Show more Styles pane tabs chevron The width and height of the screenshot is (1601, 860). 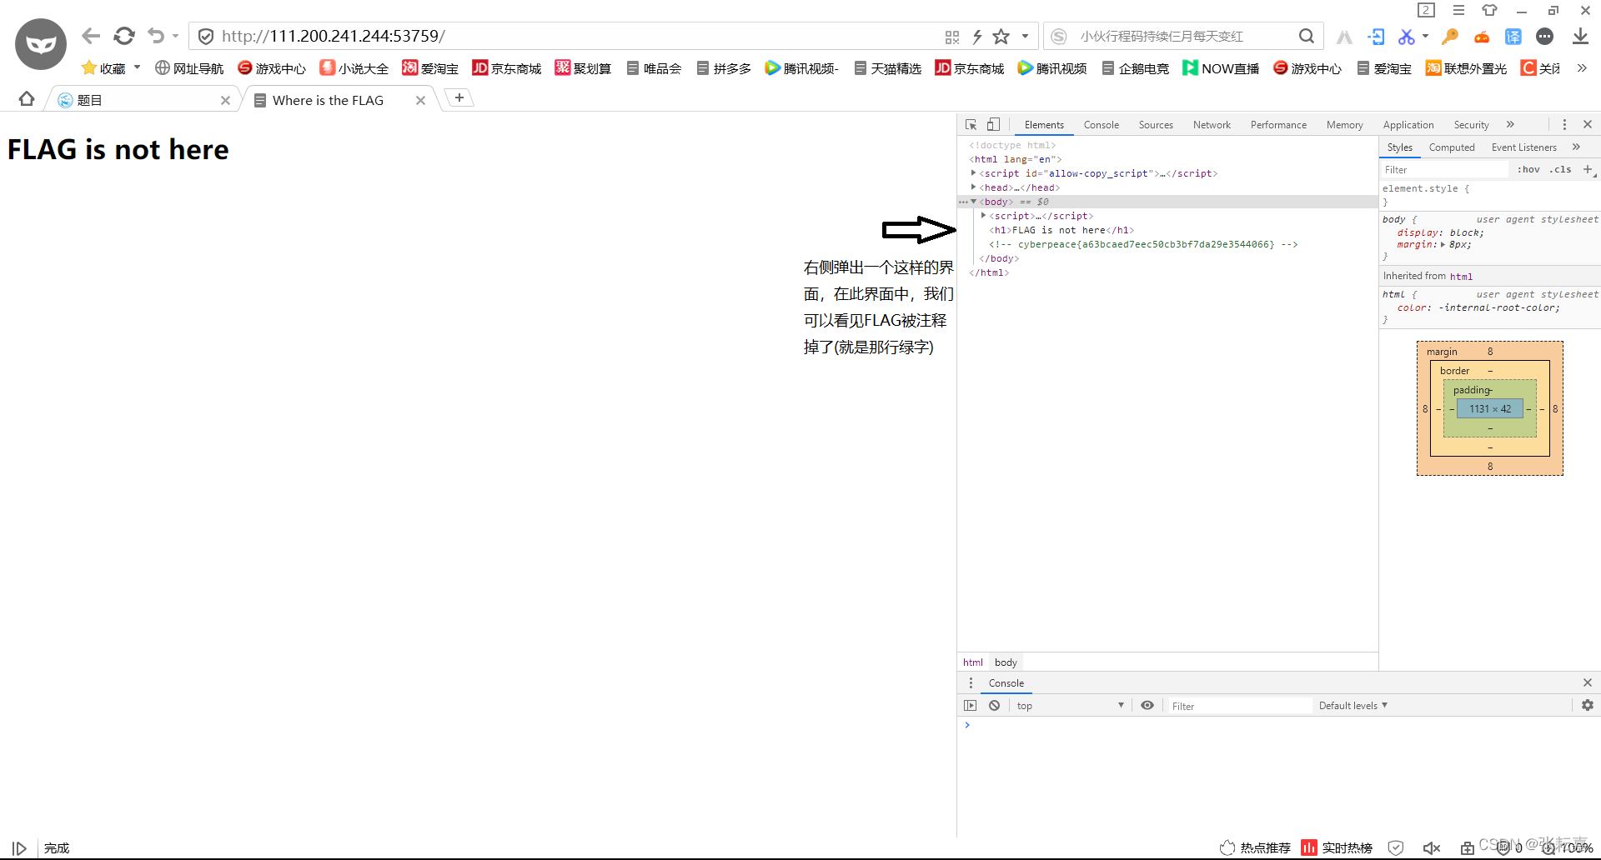click(1576, 147)
